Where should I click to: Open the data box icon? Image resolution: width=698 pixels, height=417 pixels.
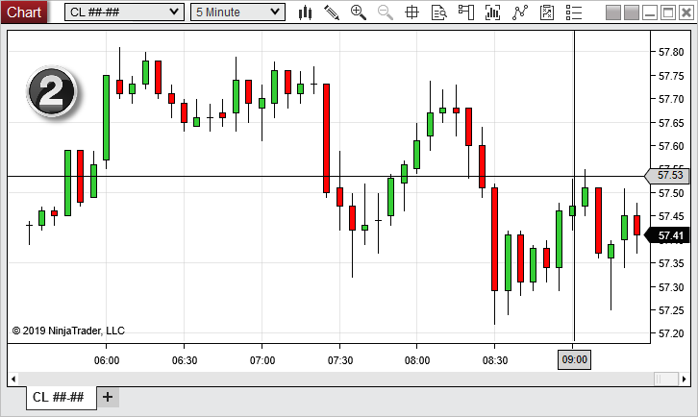pyautogui.click(x=439, y=12)
